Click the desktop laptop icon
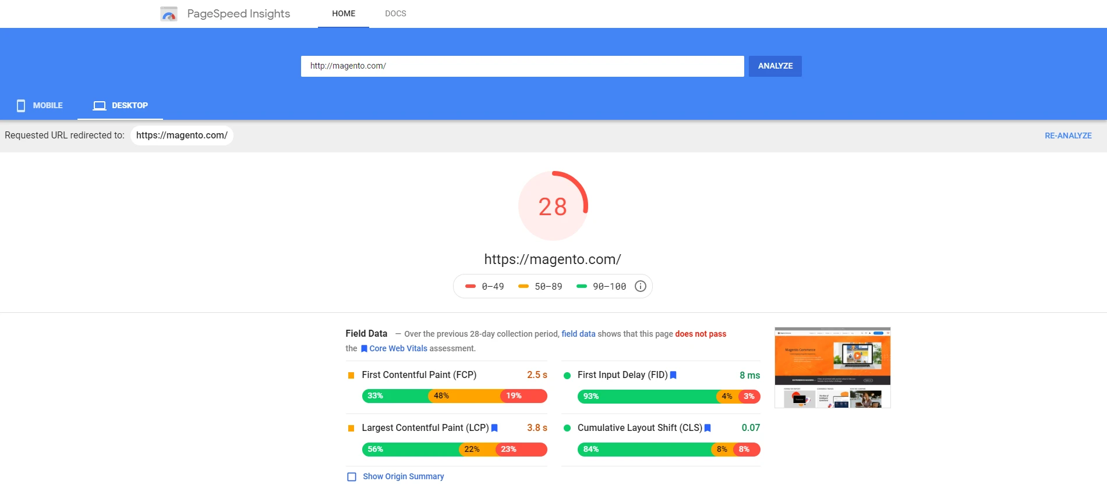1107x492 pixels. pyautogui.click(x=100, y=105)
